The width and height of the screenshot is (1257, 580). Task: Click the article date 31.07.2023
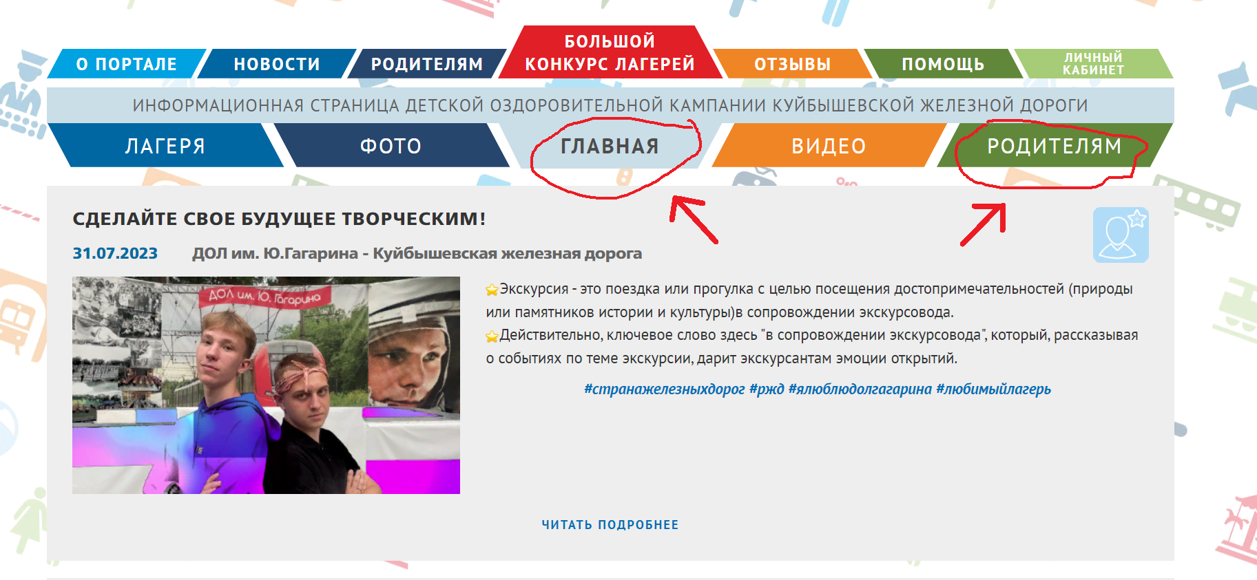(x=115, y=253)
